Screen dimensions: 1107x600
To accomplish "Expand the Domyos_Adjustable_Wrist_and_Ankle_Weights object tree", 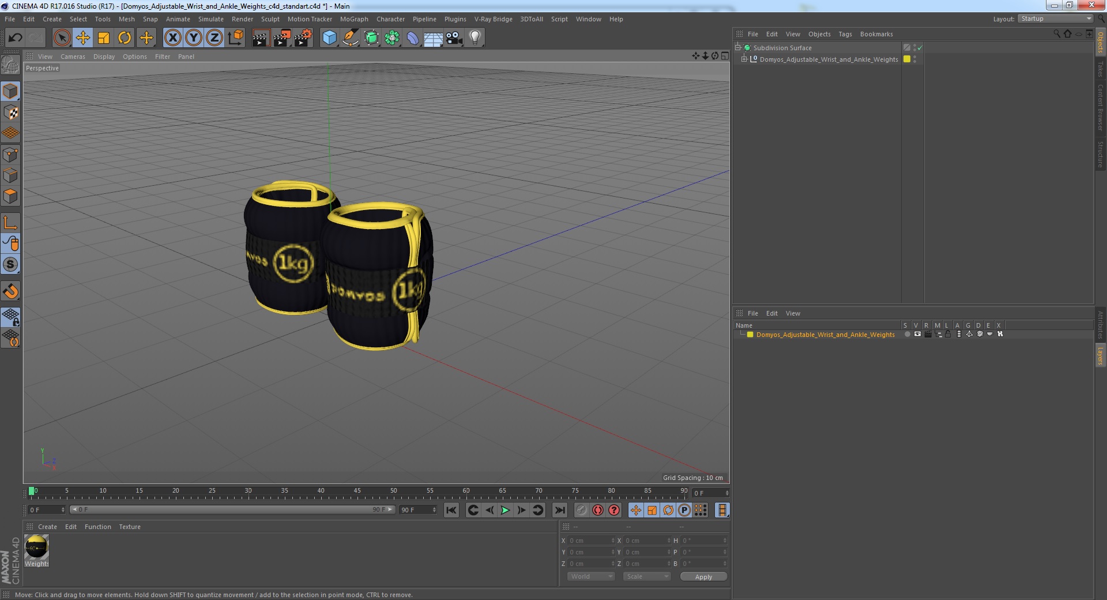I will 744,59.
